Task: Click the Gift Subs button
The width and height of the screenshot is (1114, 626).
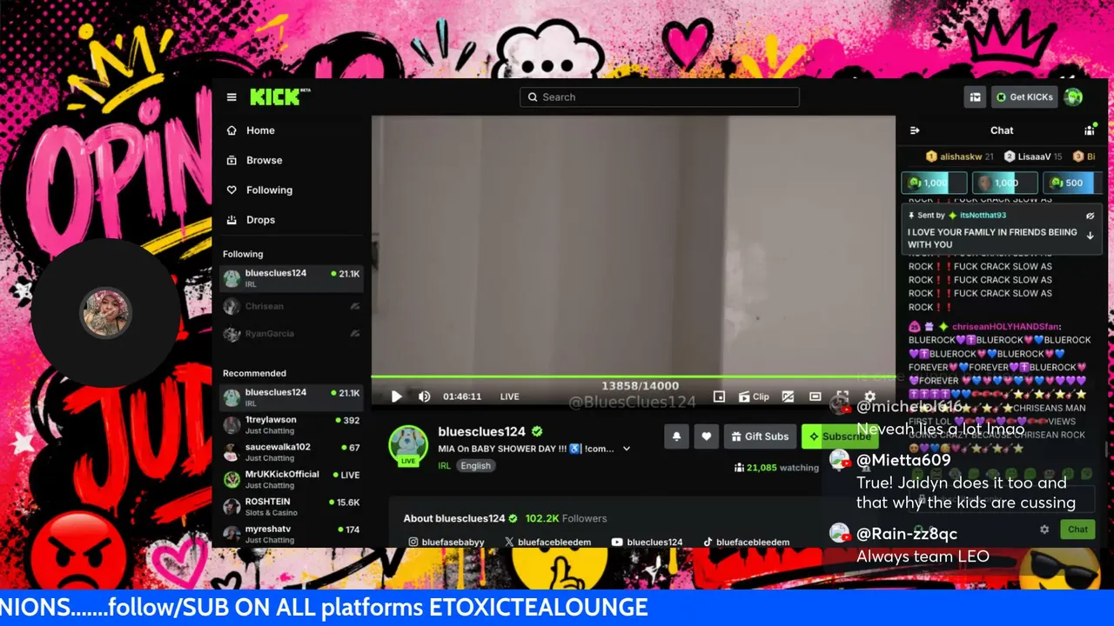Action: pyautogui.click(x=760, y=436)
